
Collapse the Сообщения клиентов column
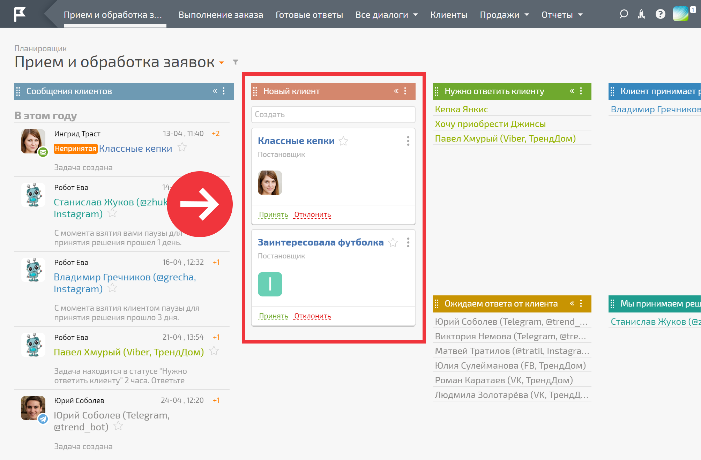215,91
